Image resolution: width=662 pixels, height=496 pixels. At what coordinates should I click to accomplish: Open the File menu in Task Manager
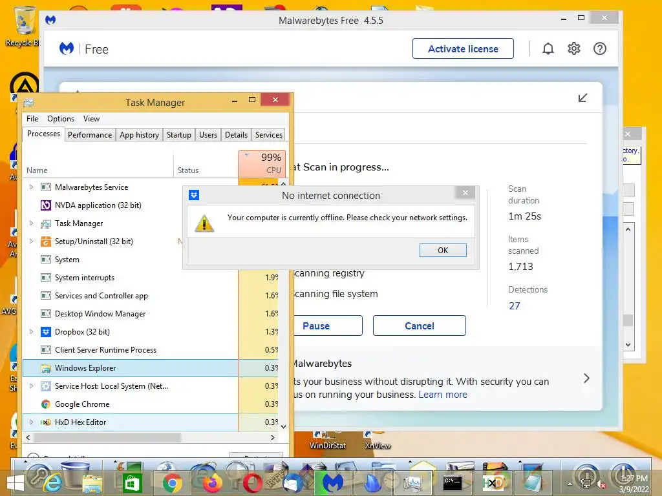pos(32,119)
